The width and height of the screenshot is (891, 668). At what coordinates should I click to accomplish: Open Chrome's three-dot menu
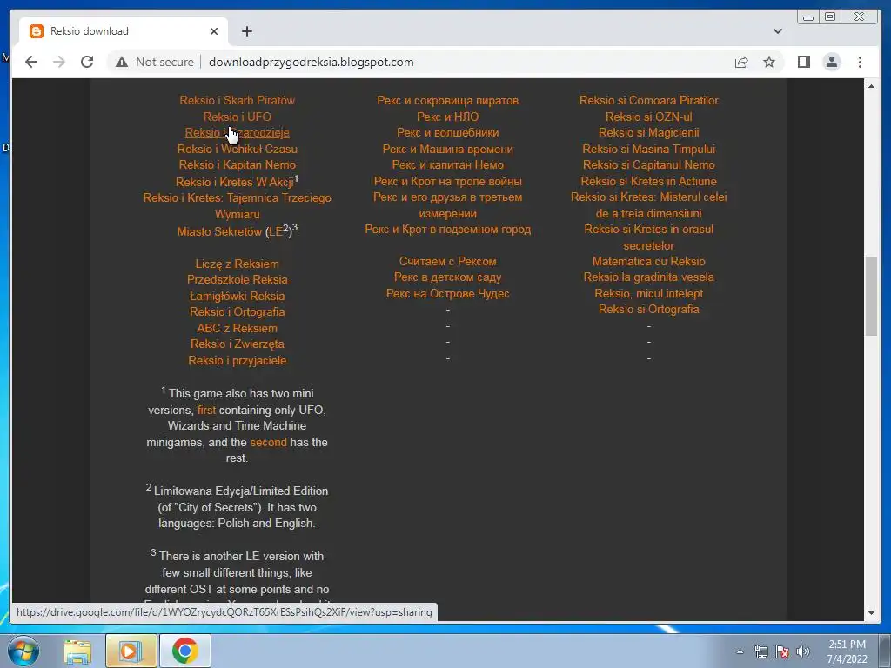860,62
